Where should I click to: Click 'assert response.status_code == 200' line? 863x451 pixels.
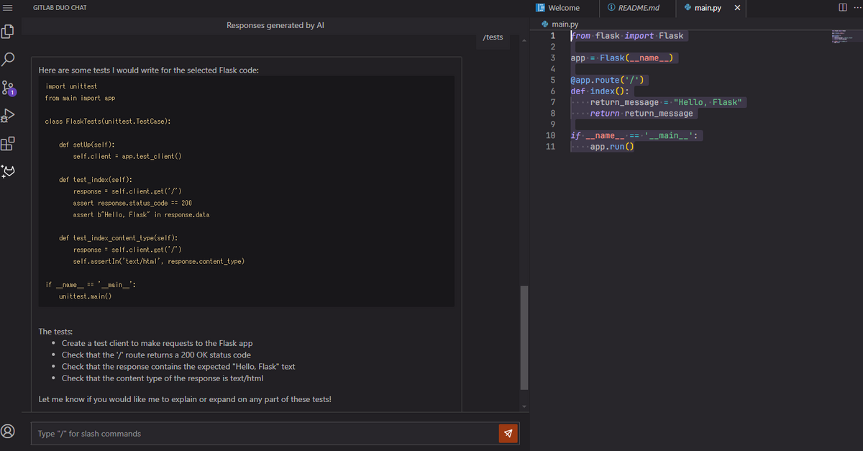tap(132, 203)
